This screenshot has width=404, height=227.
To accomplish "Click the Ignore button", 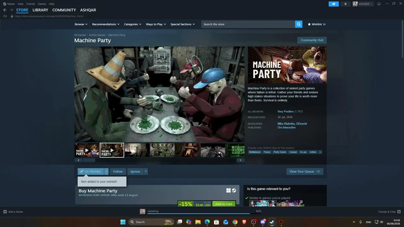I will tap(135, 172).
